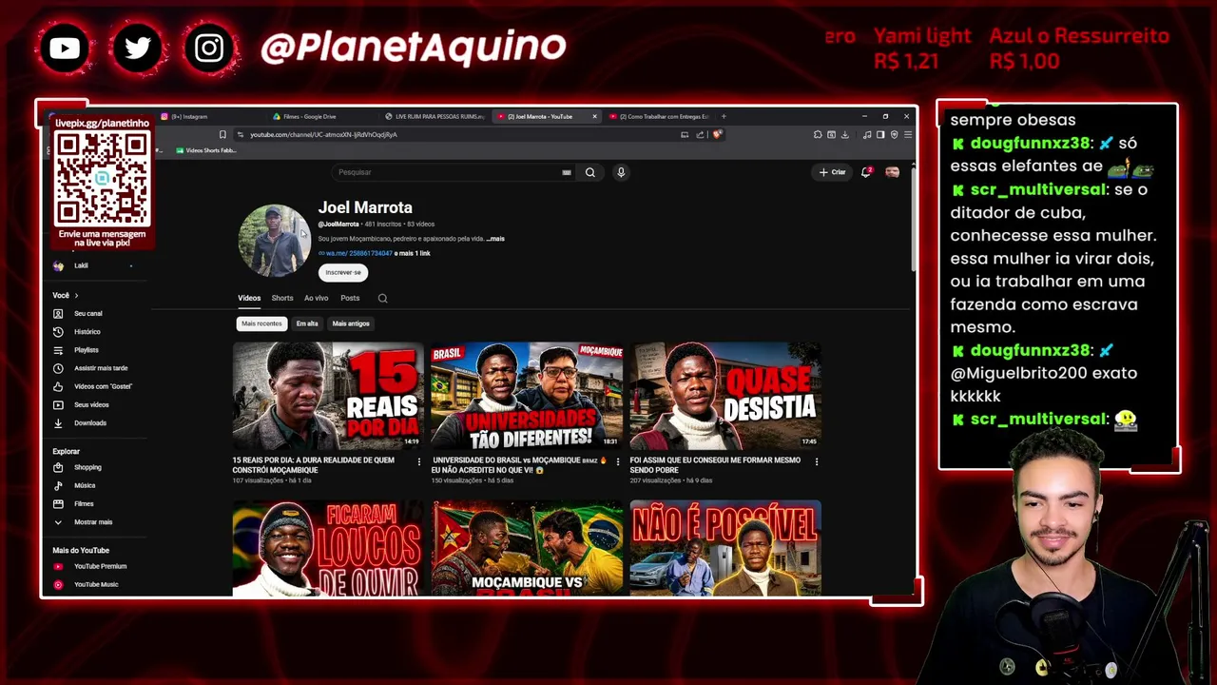This screenshot has height=685, width=1217.
Task: Open Assistir mais tarde in sidebar
Action: (x=101, y=368)
